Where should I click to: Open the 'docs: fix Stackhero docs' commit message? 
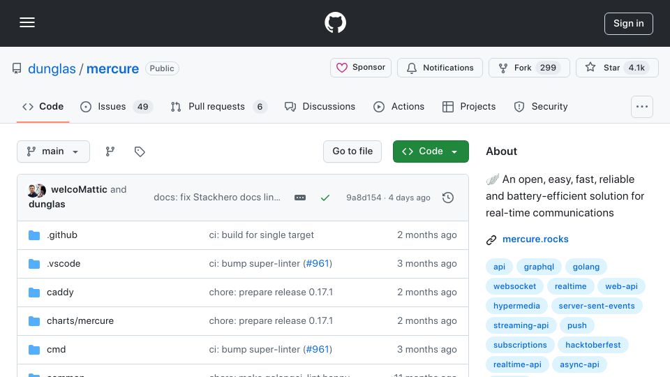pos(217,198)
